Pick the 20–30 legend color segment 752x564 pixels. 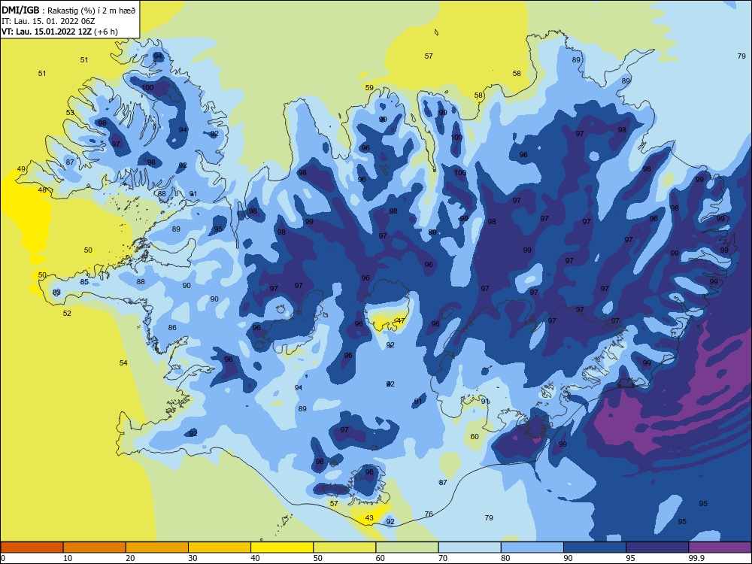(157, 547)
